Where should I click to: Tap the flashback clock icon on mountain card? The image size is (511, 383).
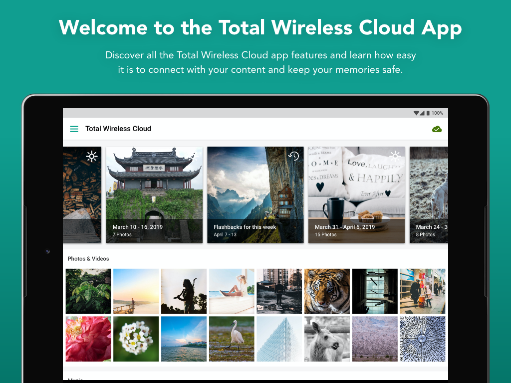(293, 156)
